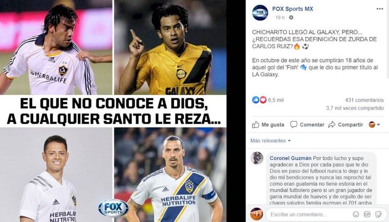Screen dimensions: 389x222
Task: Expand the Más relevantes sort dropdown
Action: [x=270, y=141]
